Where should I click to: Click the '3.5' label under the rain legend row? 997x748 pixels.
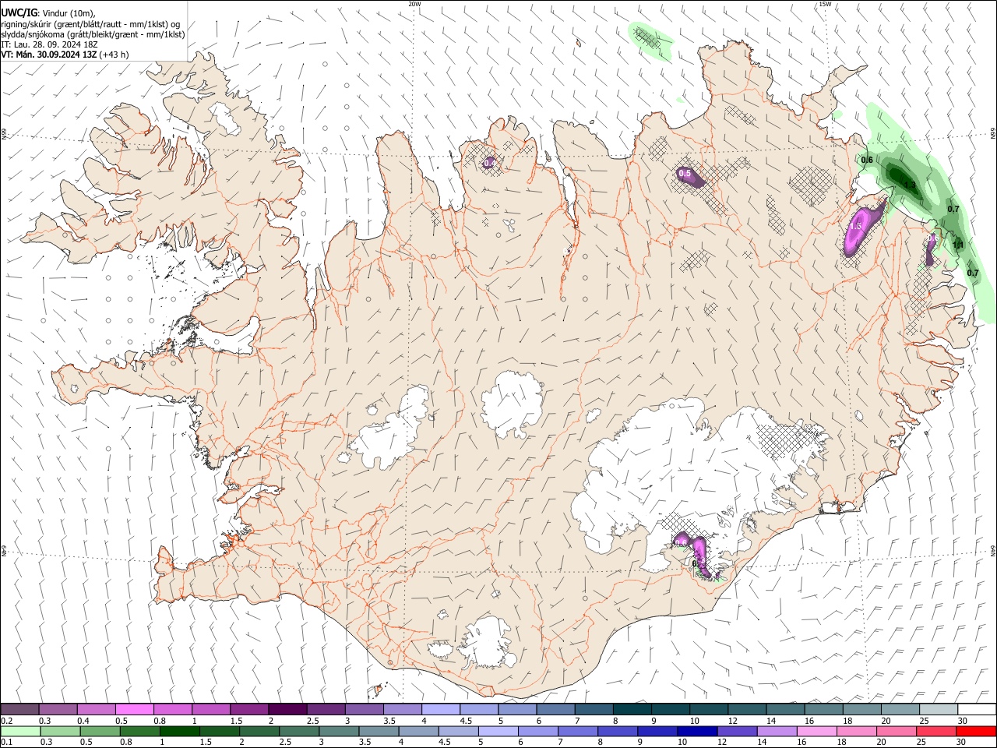click(364, 743)
